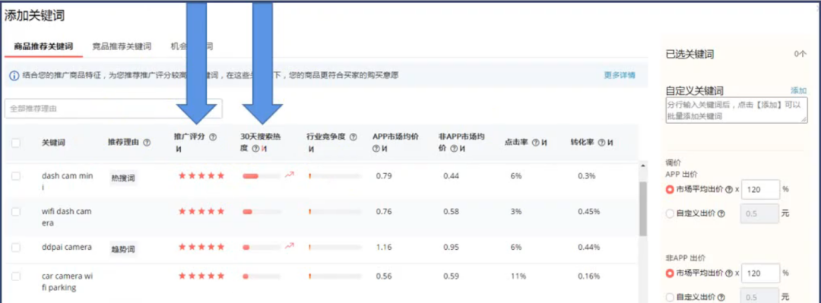This screenshot has height=303, width=821.
Task: Select APP 自定义出价 radio option
Action: tap(670, 213)
